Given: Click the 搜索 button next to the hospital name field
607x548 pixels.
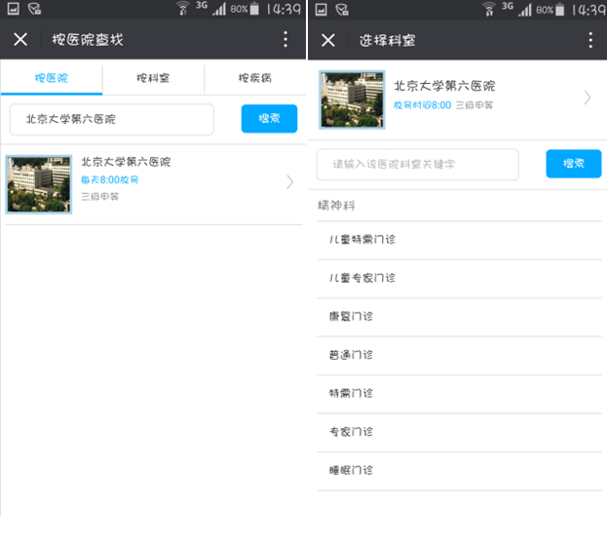Looking at the screenshot, I should pos(269,118).
